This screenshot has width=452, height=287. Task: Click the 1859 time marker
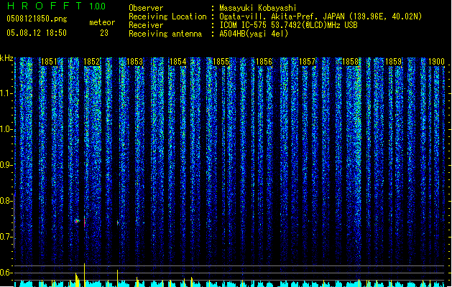tap(394, 62)
